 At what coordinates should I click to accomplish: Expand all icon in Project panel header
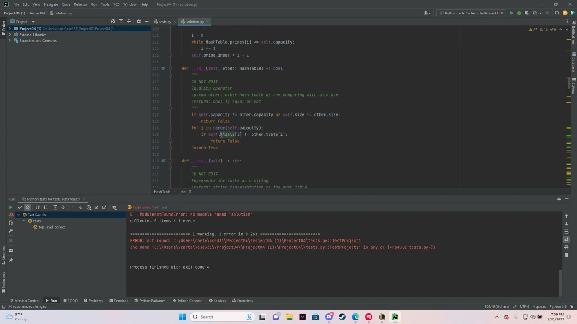point(121,22)
